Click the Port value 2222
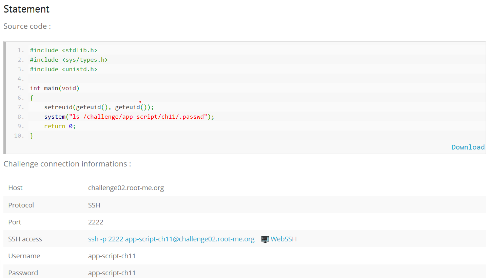491x278 pixels. tap(96, 222)
